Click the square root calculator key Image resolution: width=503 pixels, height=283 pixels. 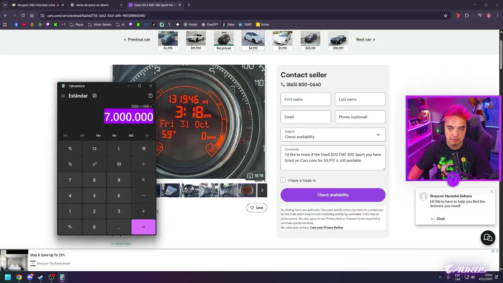coord(119,164)
